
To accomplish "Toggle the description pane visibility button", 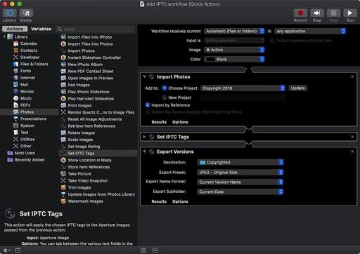I will pos(18,250).
